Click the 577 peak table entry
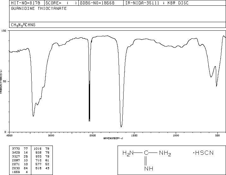Image resolution: width=226 pixels, height=175 pixels. point(39,164)
